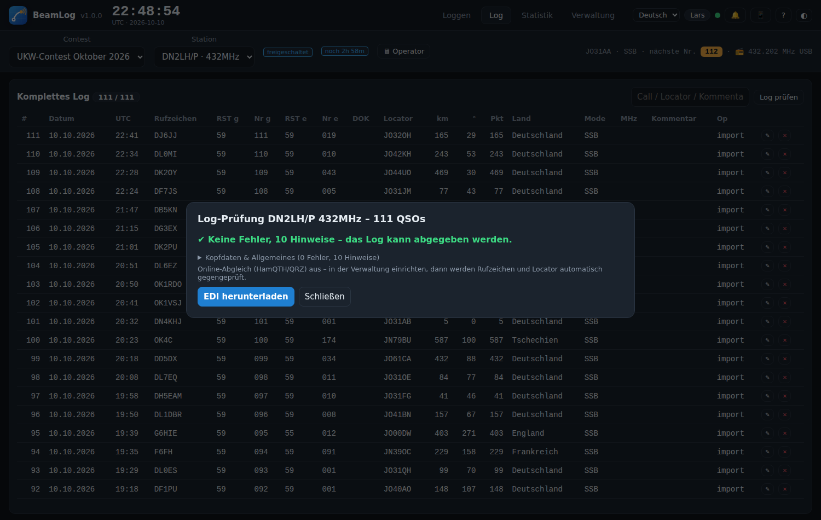Open the Contest selector UKW-Contest Oktober 2026

(77, 57)
